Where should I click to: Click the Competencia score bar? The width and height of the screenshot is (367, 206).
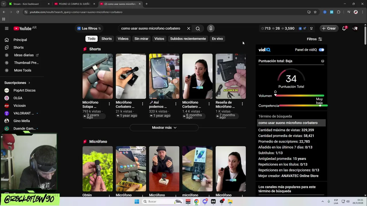click(303, 106)
